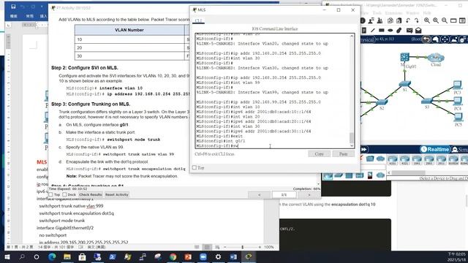Open Settings gear from taskbar
Screen dimensions: 468x263
coord(218,256)
